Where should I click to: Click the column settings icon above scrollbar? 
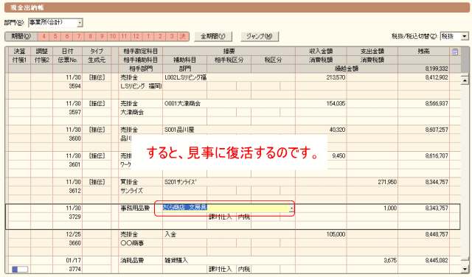455,52
